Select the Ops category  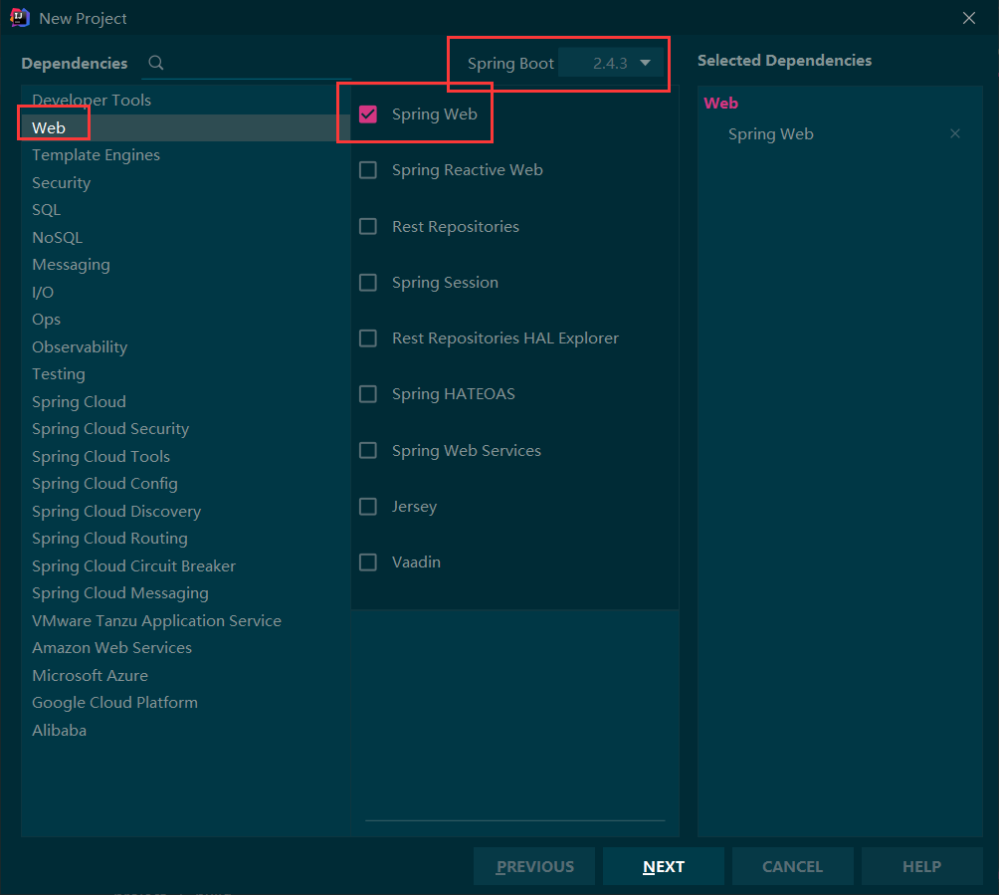[185, 320]
